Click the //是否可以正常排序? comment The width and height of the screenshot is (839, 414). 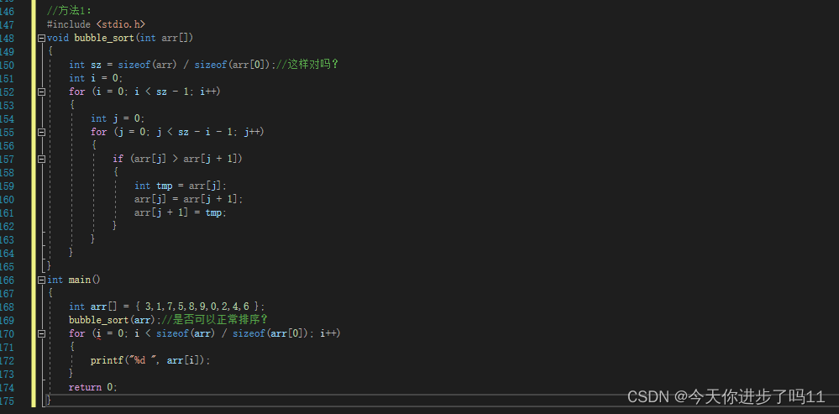(x=212, y=320)
